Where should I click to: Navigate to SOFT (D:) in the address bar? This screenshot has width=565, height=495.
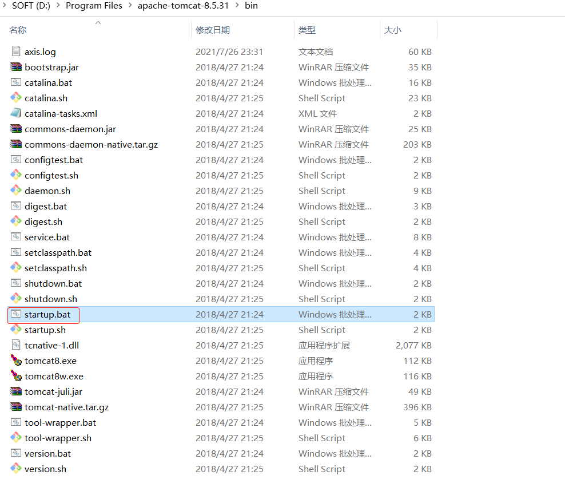point(31,5)
